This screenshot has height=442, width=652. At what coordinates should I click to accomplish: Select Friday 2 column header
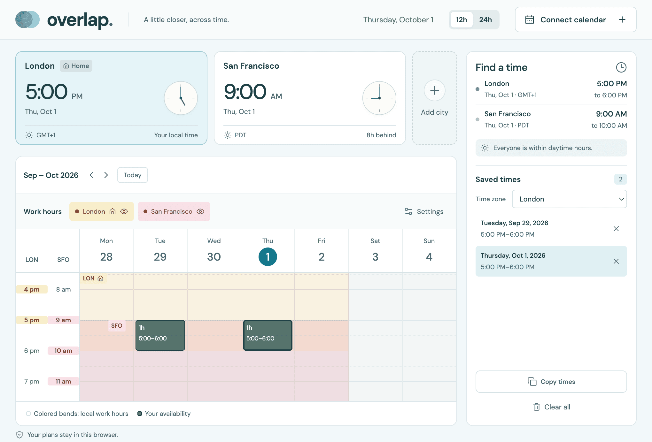click(x=322, y=251)
